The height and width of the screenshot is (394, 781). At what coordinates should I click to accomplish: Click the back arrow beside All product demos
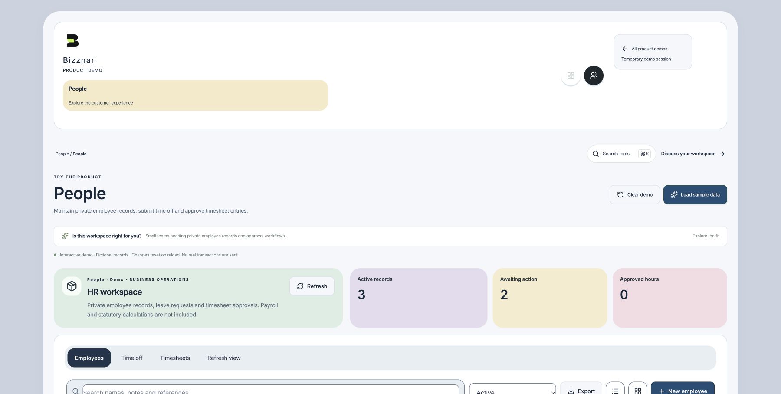click(625, 49)
